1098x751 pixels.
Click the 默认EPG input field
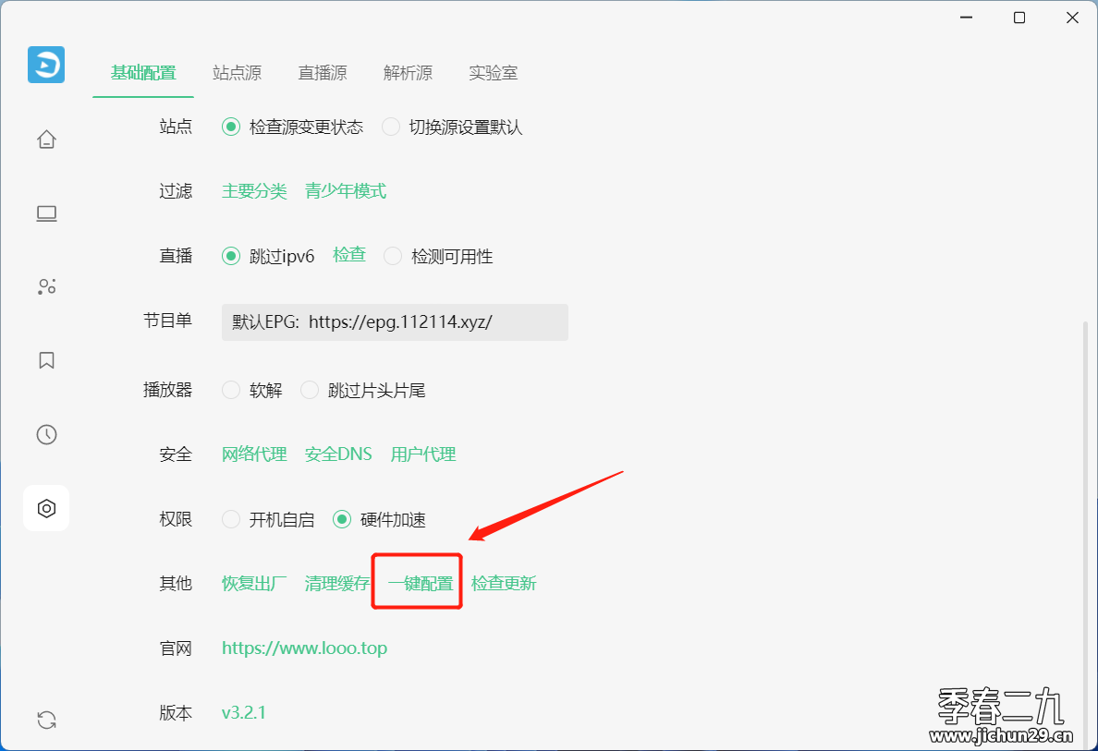[x=395, y=322]
